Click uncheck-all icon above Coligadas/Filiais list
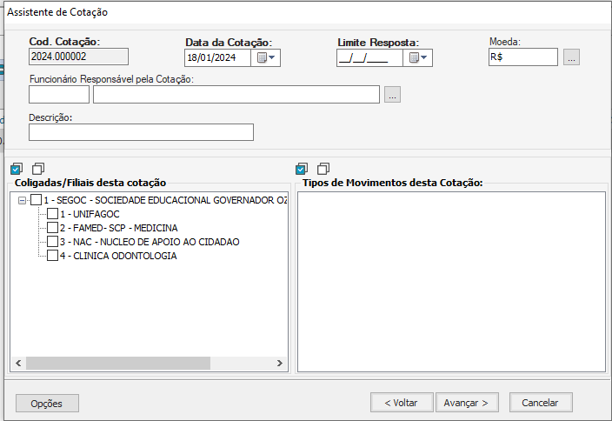This screenshot has height=421, width=612. point(37,169)
